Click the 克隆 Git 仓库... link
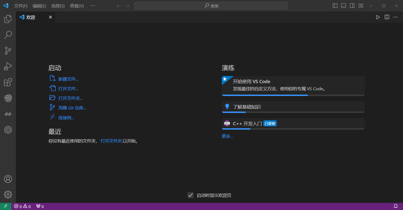The height and width of the screenshot is (210, 403). click(x=72, y=108)
